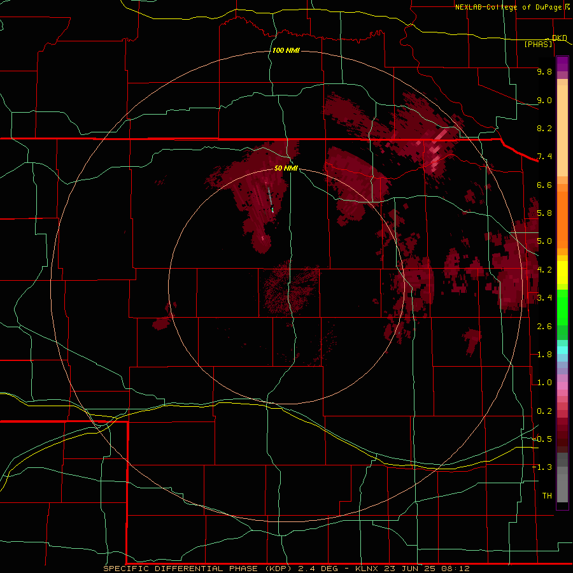
Task: Click the purple top of the color bar
Action: (x=562, y=64)
